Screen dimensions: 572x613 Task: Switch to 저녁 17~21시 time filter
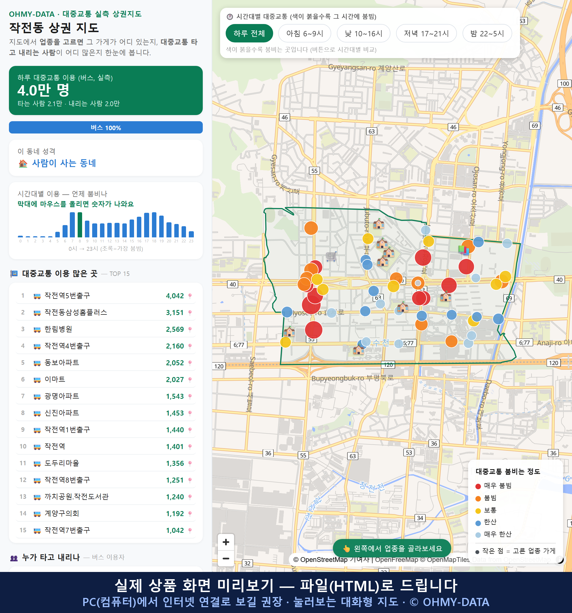tap(426, 33)
